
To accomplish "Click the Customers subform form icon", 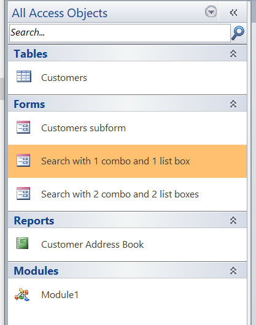I will click(23, 127).
